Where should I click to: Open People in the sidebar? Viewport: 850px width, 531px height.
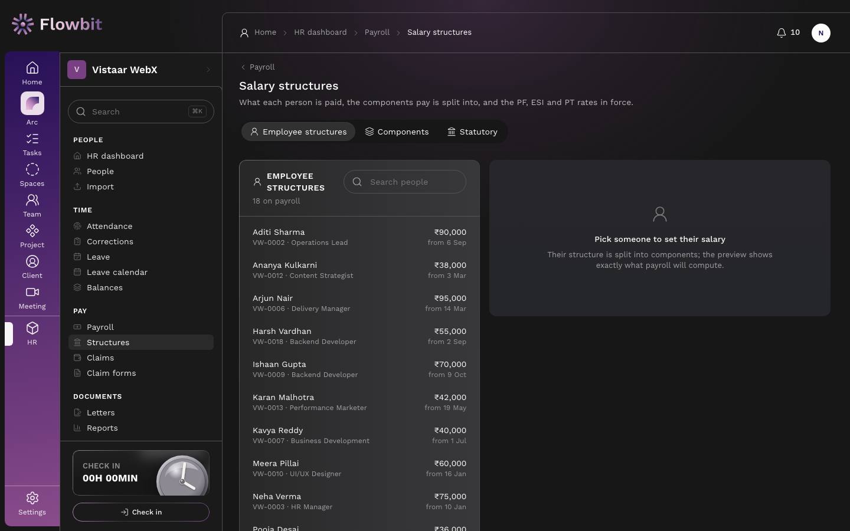point(141,171)
